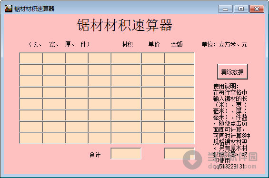This screenshot has height=178, width=269.
Task: Select the fourth row 单价 price field
Action: (153, 93)
